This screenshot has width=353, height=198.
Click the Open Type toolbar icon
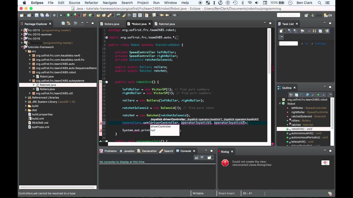[x=98, y=15]
